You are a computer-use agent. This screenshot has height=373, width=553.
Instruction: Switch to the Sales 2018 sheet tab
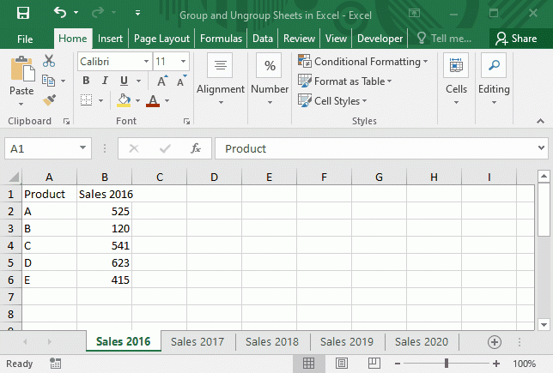pos(272,341)
